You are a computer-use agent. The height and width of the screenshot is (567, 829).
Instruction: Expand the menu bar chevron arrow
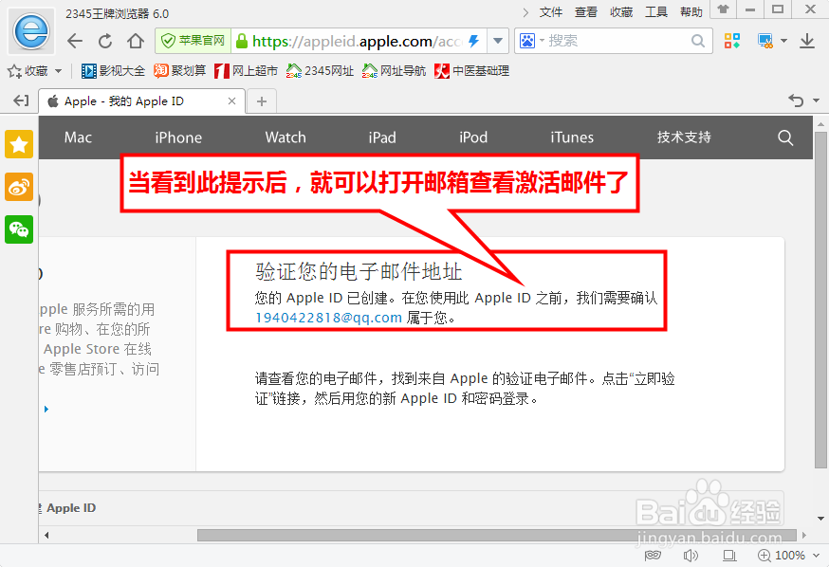[525, 12]
